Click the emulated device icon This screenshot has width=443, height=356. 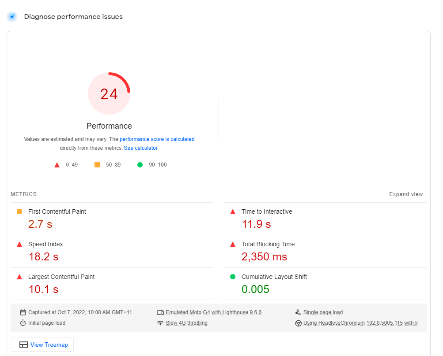coord(161,312)
